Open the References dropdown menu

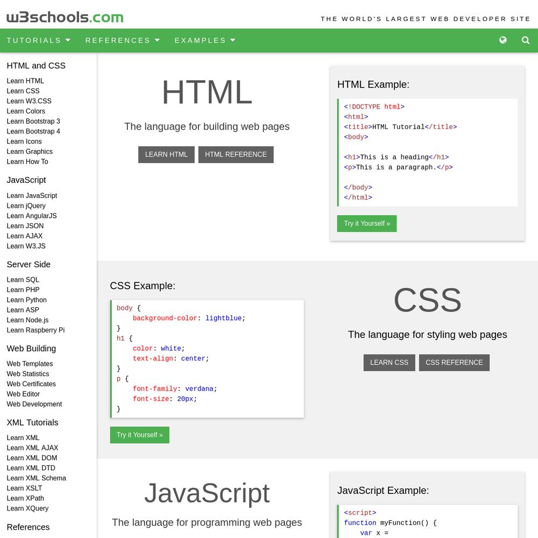123,40
